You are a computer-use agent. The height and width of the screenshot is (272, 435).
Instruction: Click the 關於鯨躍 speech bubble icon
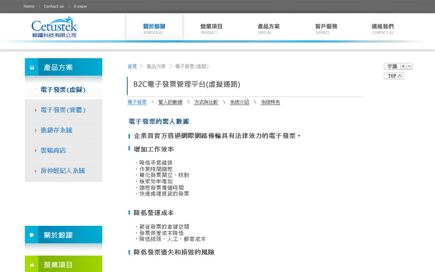pos(32,235)
